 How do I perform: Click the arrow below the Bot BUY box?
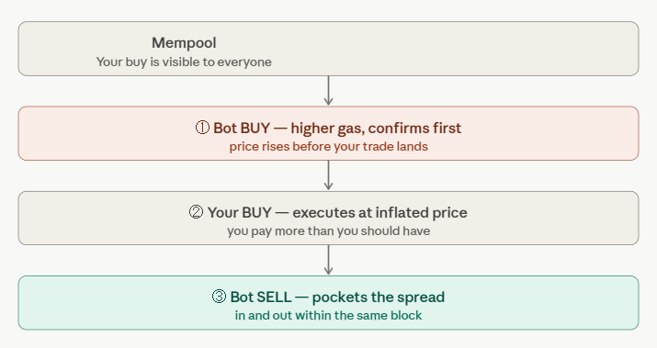tap(329, 175)
